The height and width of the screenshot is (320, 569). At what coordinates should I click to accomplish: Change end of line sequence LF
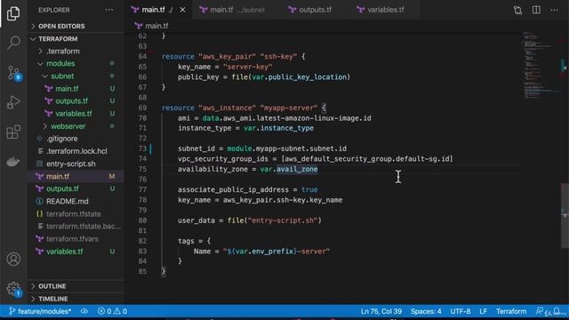(483, 311)
